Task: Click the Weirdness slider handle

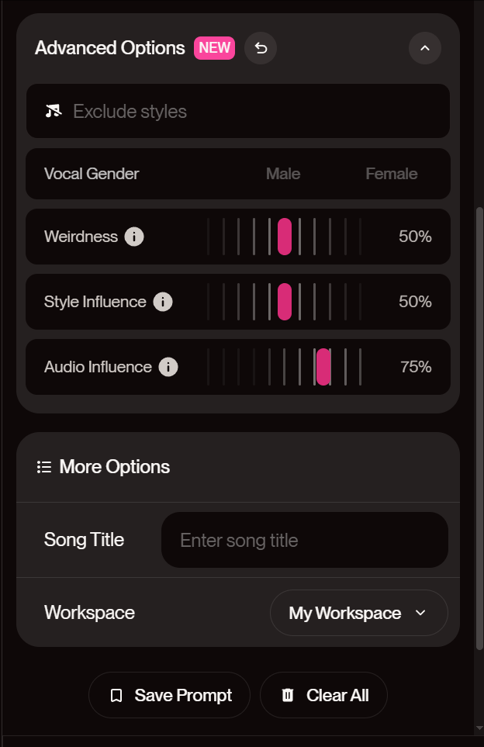Action: point(285,237)
